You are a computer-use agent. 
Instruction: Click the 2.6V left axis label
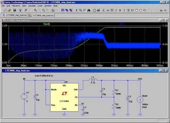(x=5, y=26)
